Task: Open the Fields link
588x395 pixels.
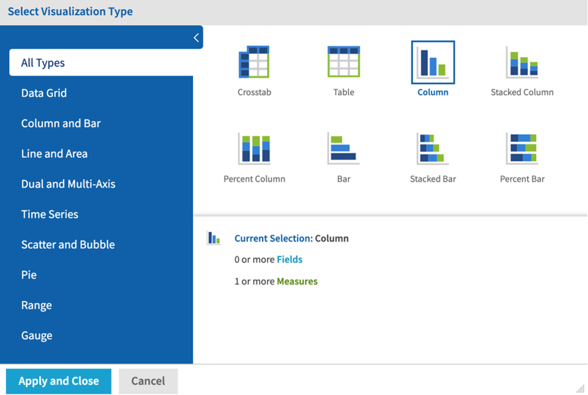Action: tap(290, 259)
